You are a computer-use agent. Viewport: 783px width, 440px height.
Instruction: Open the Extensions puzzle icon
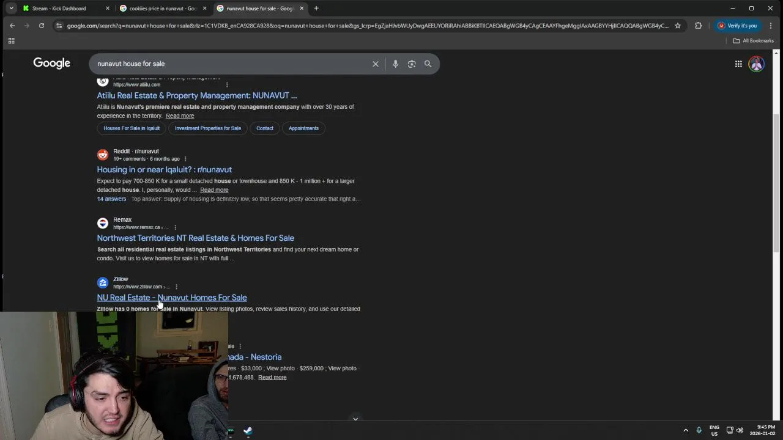[x=698, y=26]
